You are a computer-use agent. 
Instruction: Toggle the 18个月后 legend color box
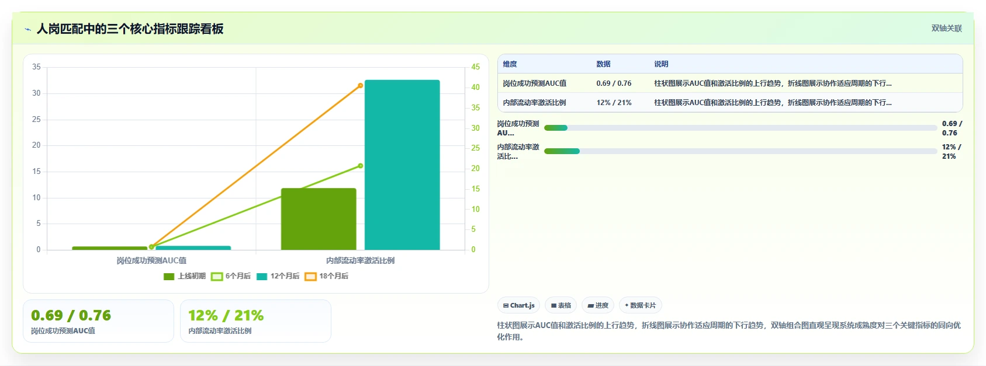(310, 277)
